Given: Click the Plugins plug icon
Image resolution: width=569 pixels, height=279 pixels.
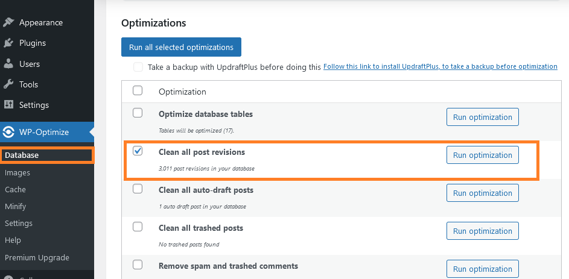Looking at the screenshot, I should (x=8, y=43).
